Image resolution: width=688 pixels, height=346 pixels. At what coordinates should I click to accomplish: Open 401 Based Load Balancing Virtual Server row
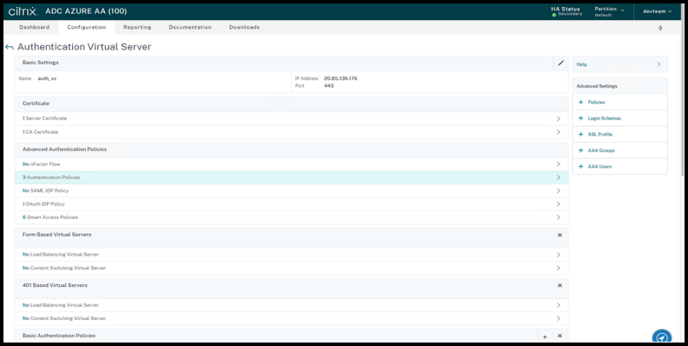tap(291, 305)
